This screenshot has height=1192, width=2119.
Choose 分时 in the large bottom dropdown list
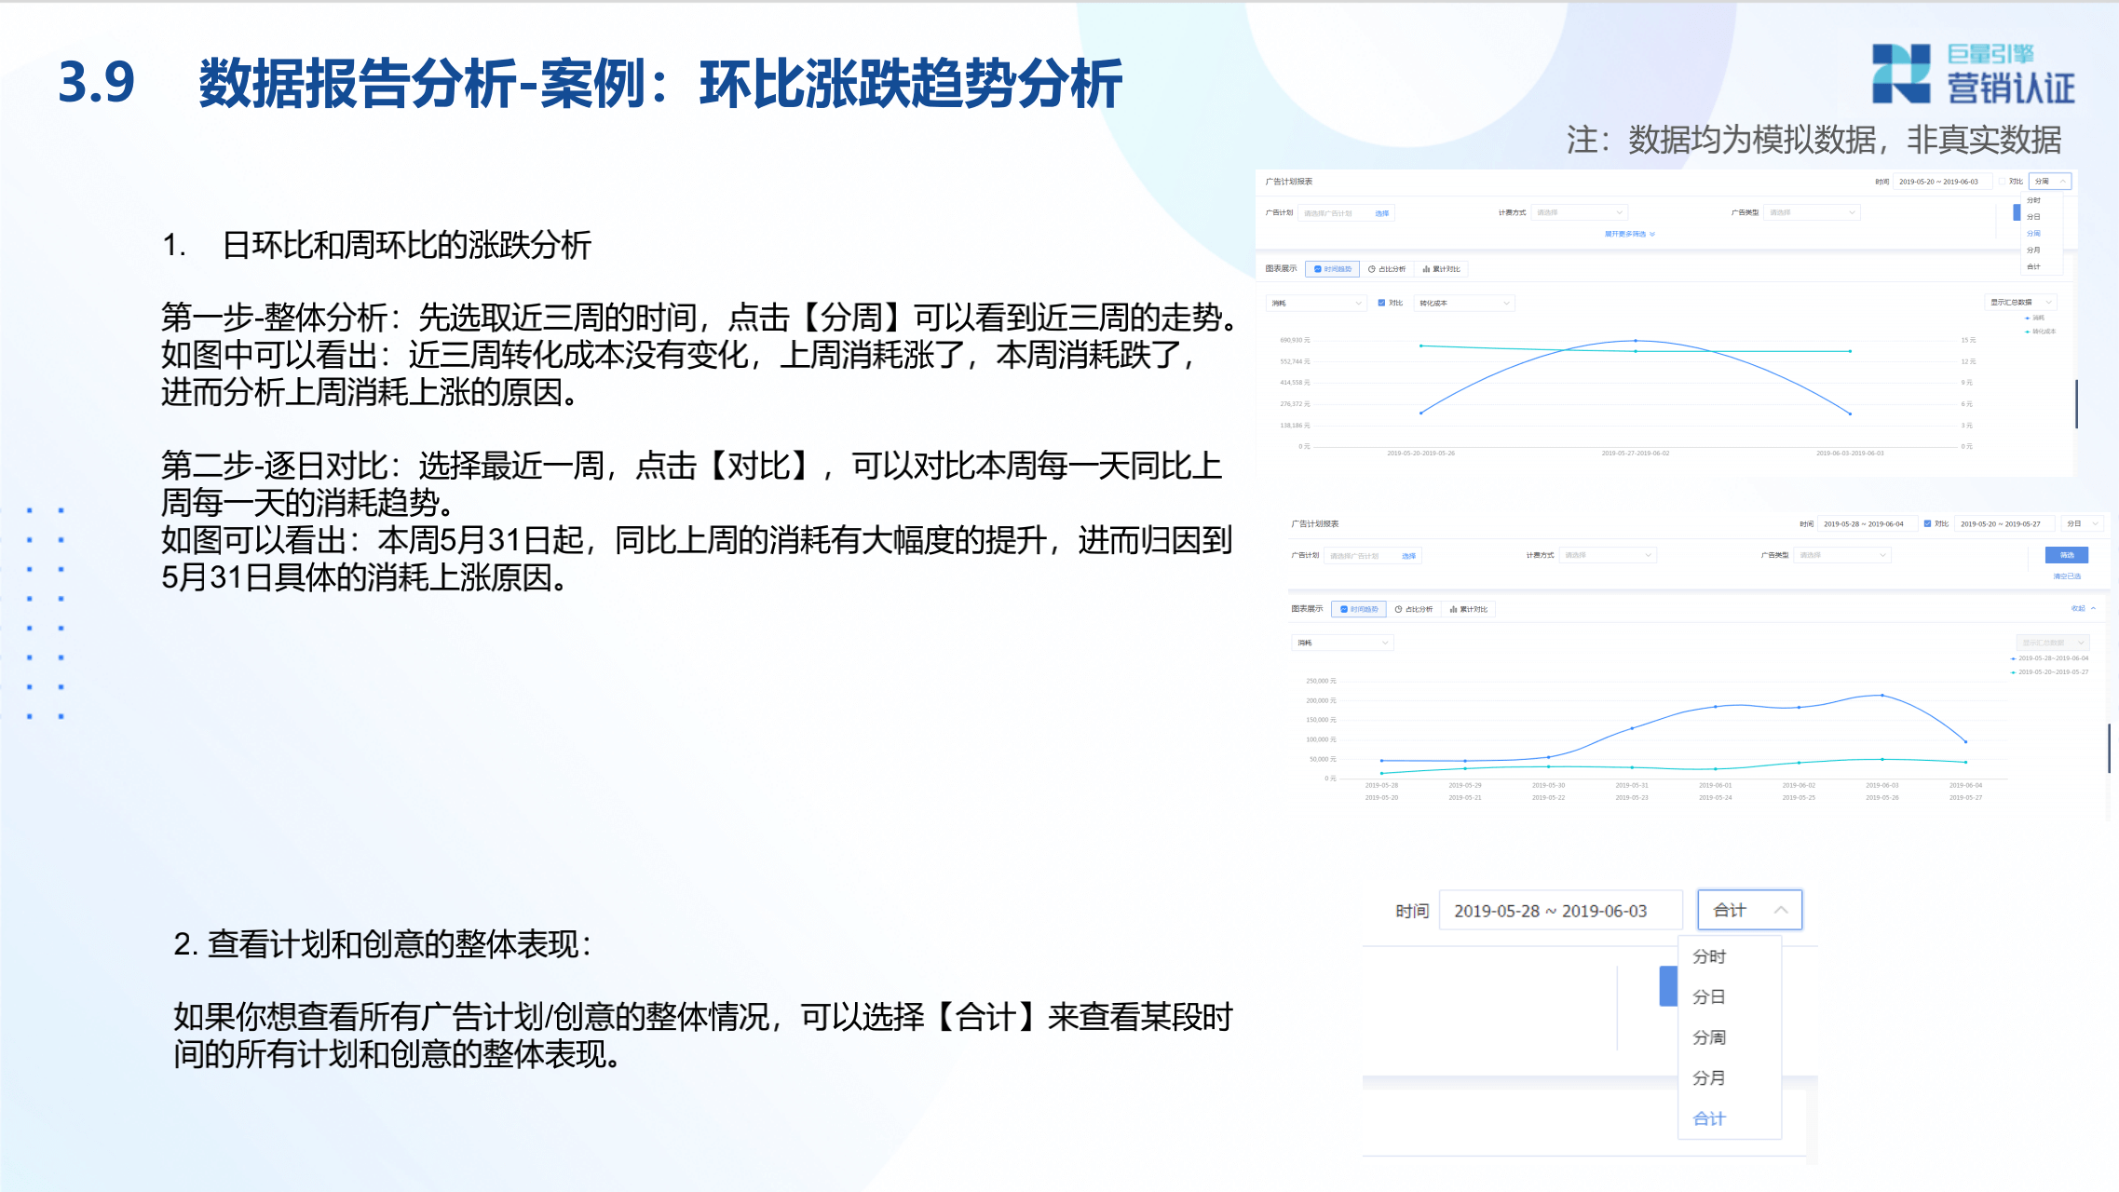click(1708, 956)
